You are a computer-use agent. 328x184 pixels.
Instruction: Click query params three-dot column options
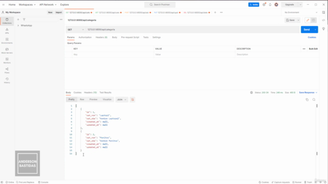pos(304,49)
